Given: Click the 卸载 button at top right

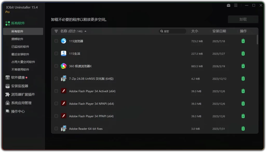Looking at the screenshot, I should pos(243,19).
